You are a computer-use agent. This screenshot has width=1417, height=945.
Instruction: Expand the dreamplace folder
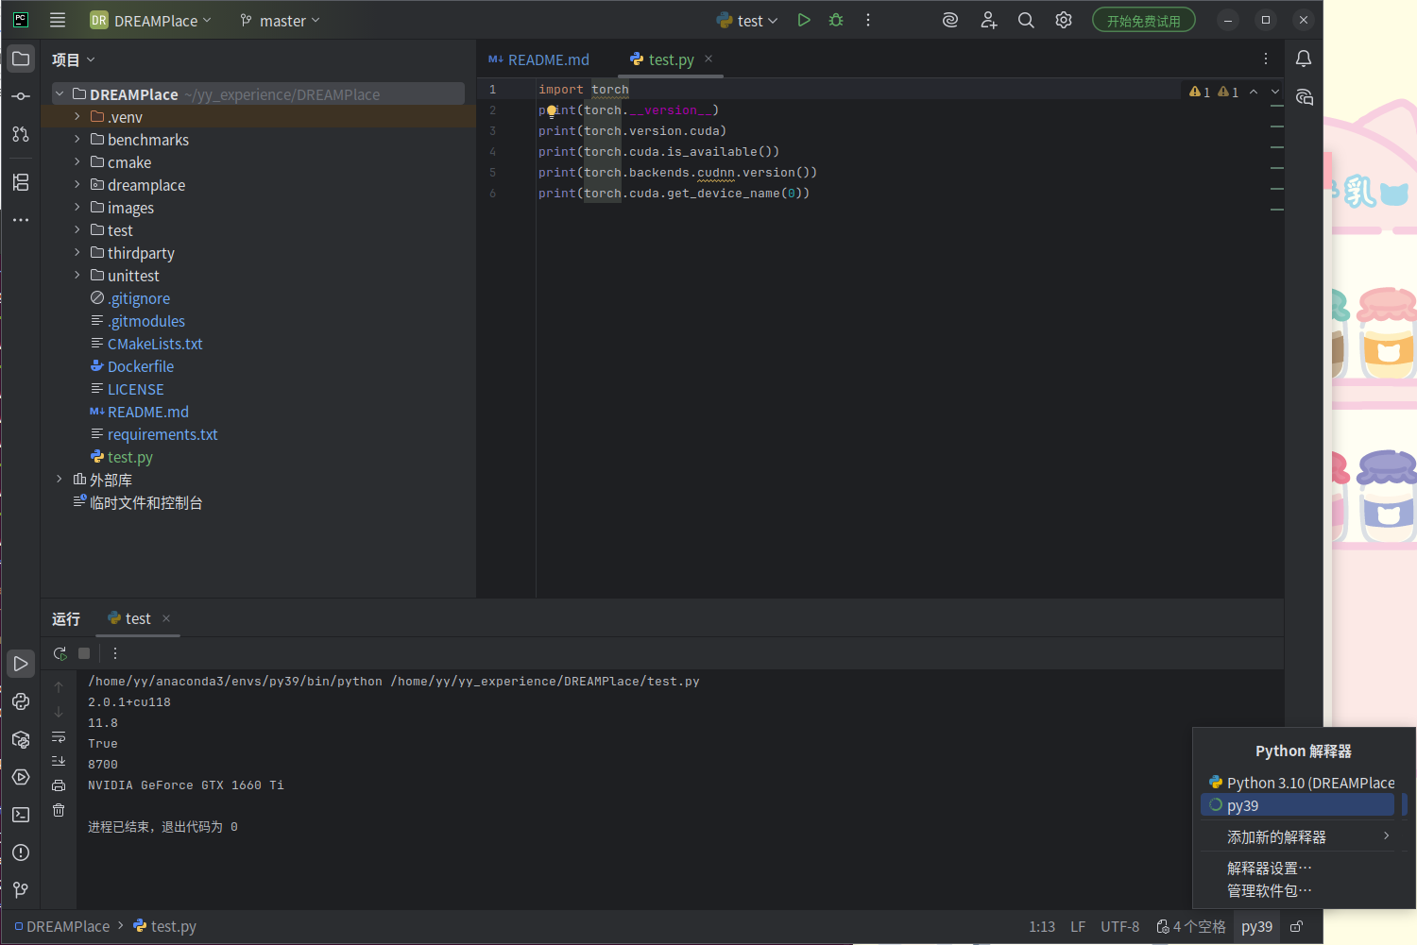(77, 184)
